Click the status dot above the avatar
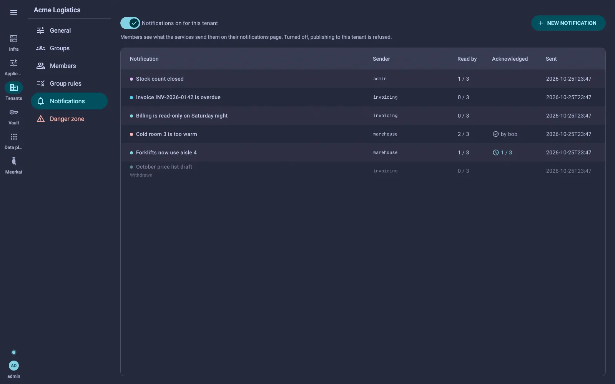The width and height of the screenshot is (615, 384). click(14, 352)
